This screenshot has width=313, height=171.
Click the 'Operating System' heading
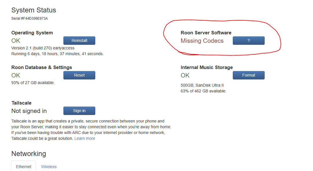pos(32,33)
